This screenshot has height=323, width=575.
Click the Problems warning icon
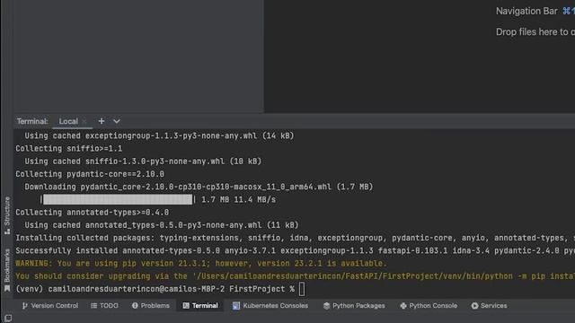click(x=135, y=305)
